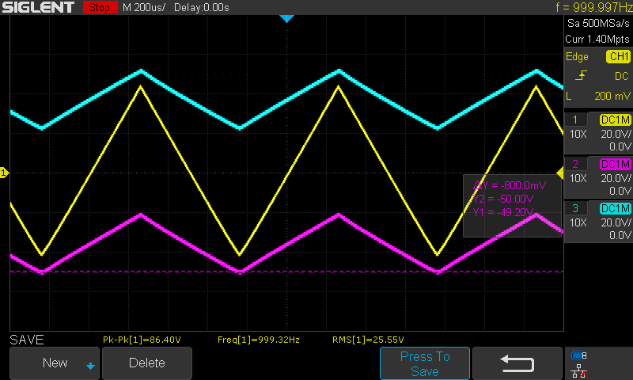
Task: Click channel 1 number label
Action: tap(575, 120)
